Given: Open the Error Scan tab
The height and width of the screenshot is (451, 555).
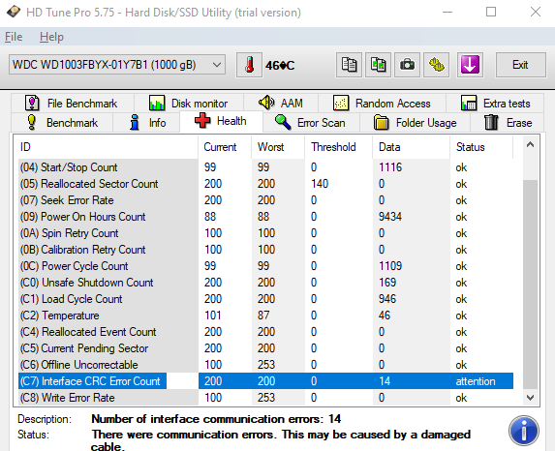Looking at the screenshot, I should tap(311, 123).
